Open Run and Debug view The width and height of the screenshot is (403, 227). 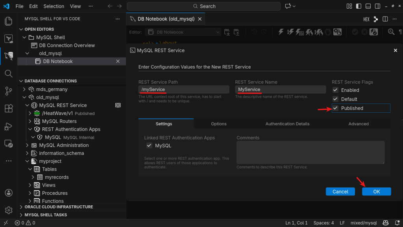click(x=8, y=126)
